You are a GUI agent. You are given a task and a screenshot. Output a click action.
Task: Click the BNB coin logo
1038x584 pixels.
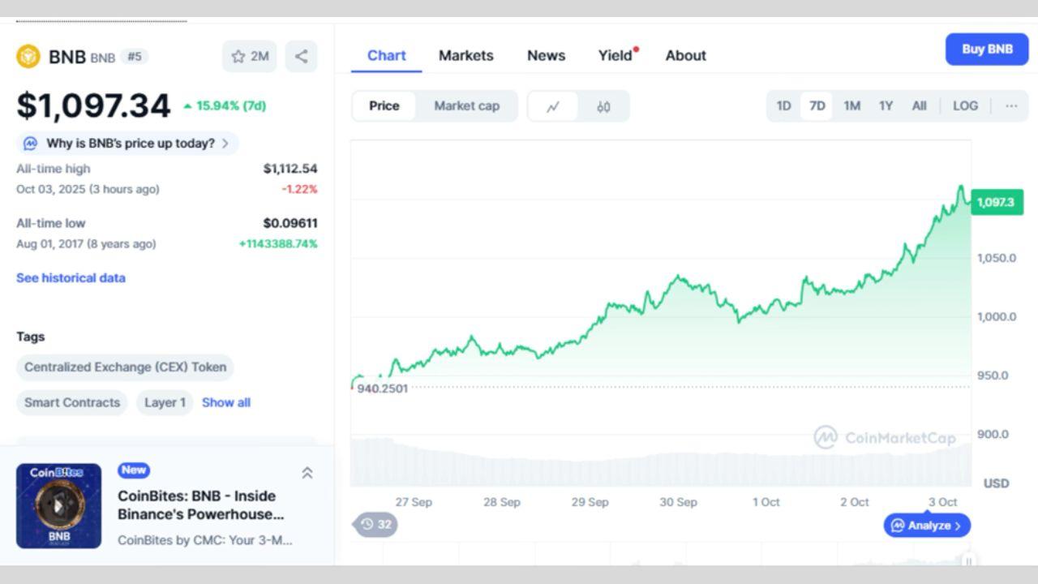pos(28,57)
